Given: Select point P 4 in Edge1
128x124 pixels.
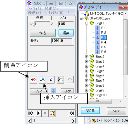Looking at the screenshot, I should [103, 42].
